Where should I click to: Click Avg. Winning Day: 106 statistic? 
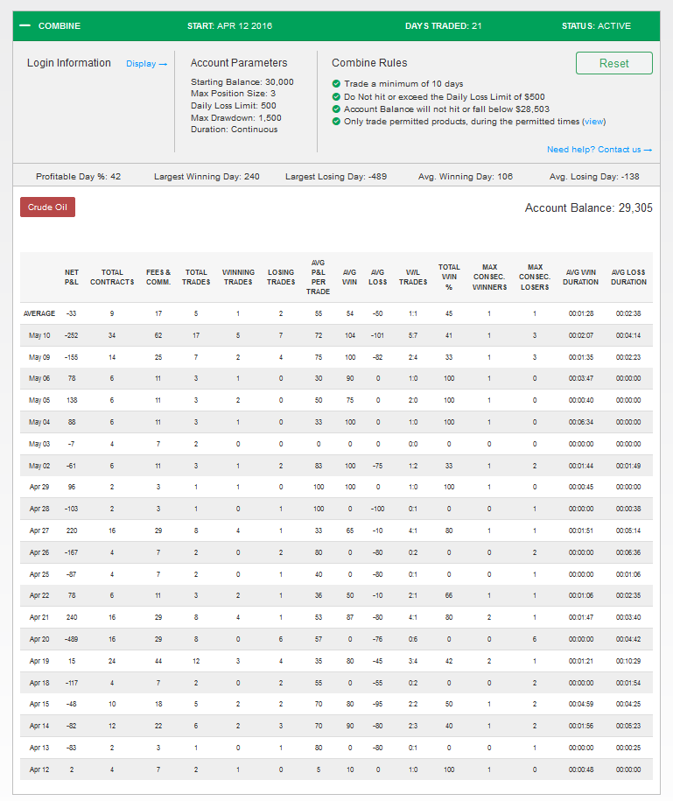(x=466, y=177)
